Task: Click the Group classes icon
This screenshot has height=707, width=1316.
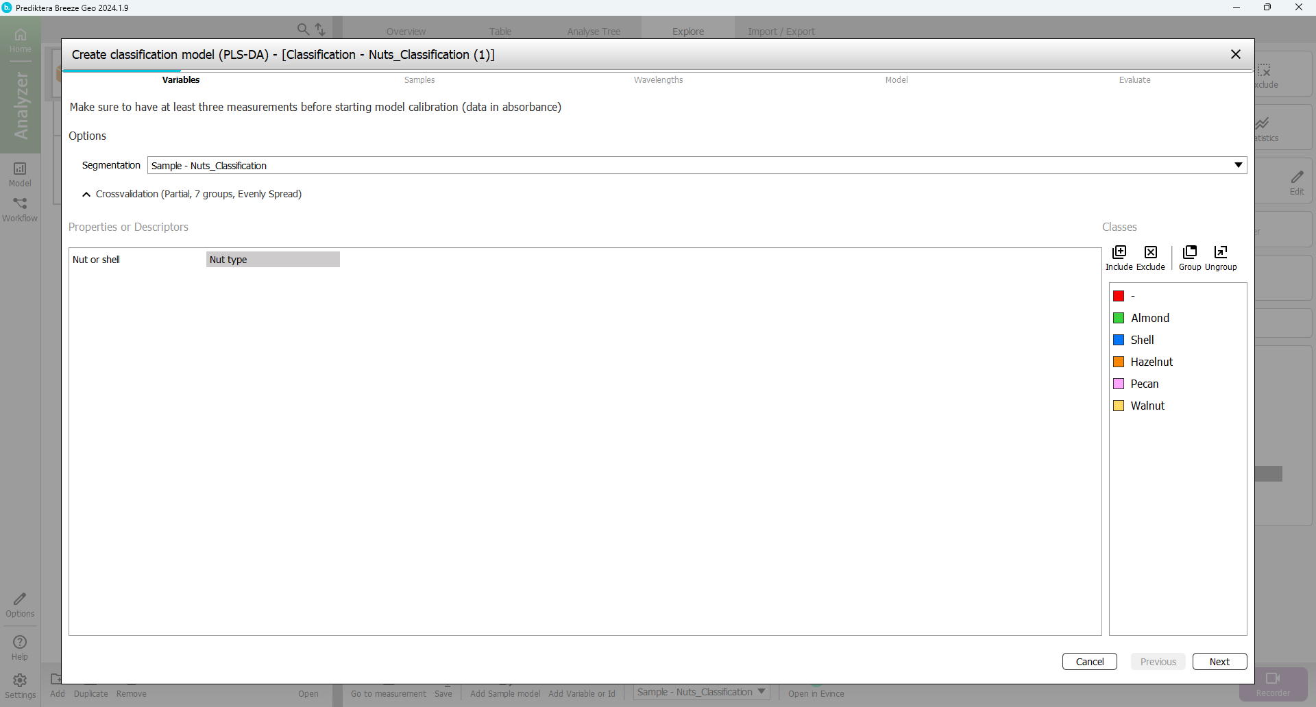Action: click(x=1190, y=252)
